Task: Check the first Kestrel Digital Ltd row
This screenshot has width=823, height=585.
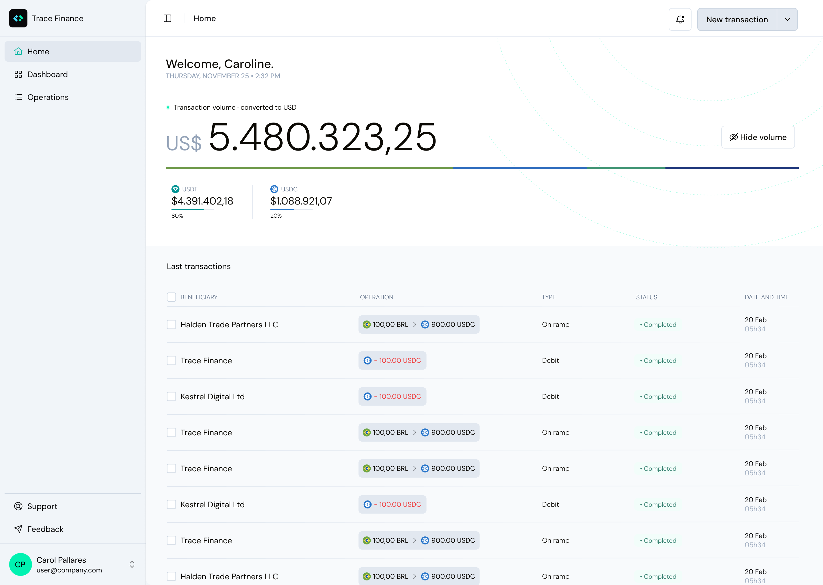Action: [171, 396]
